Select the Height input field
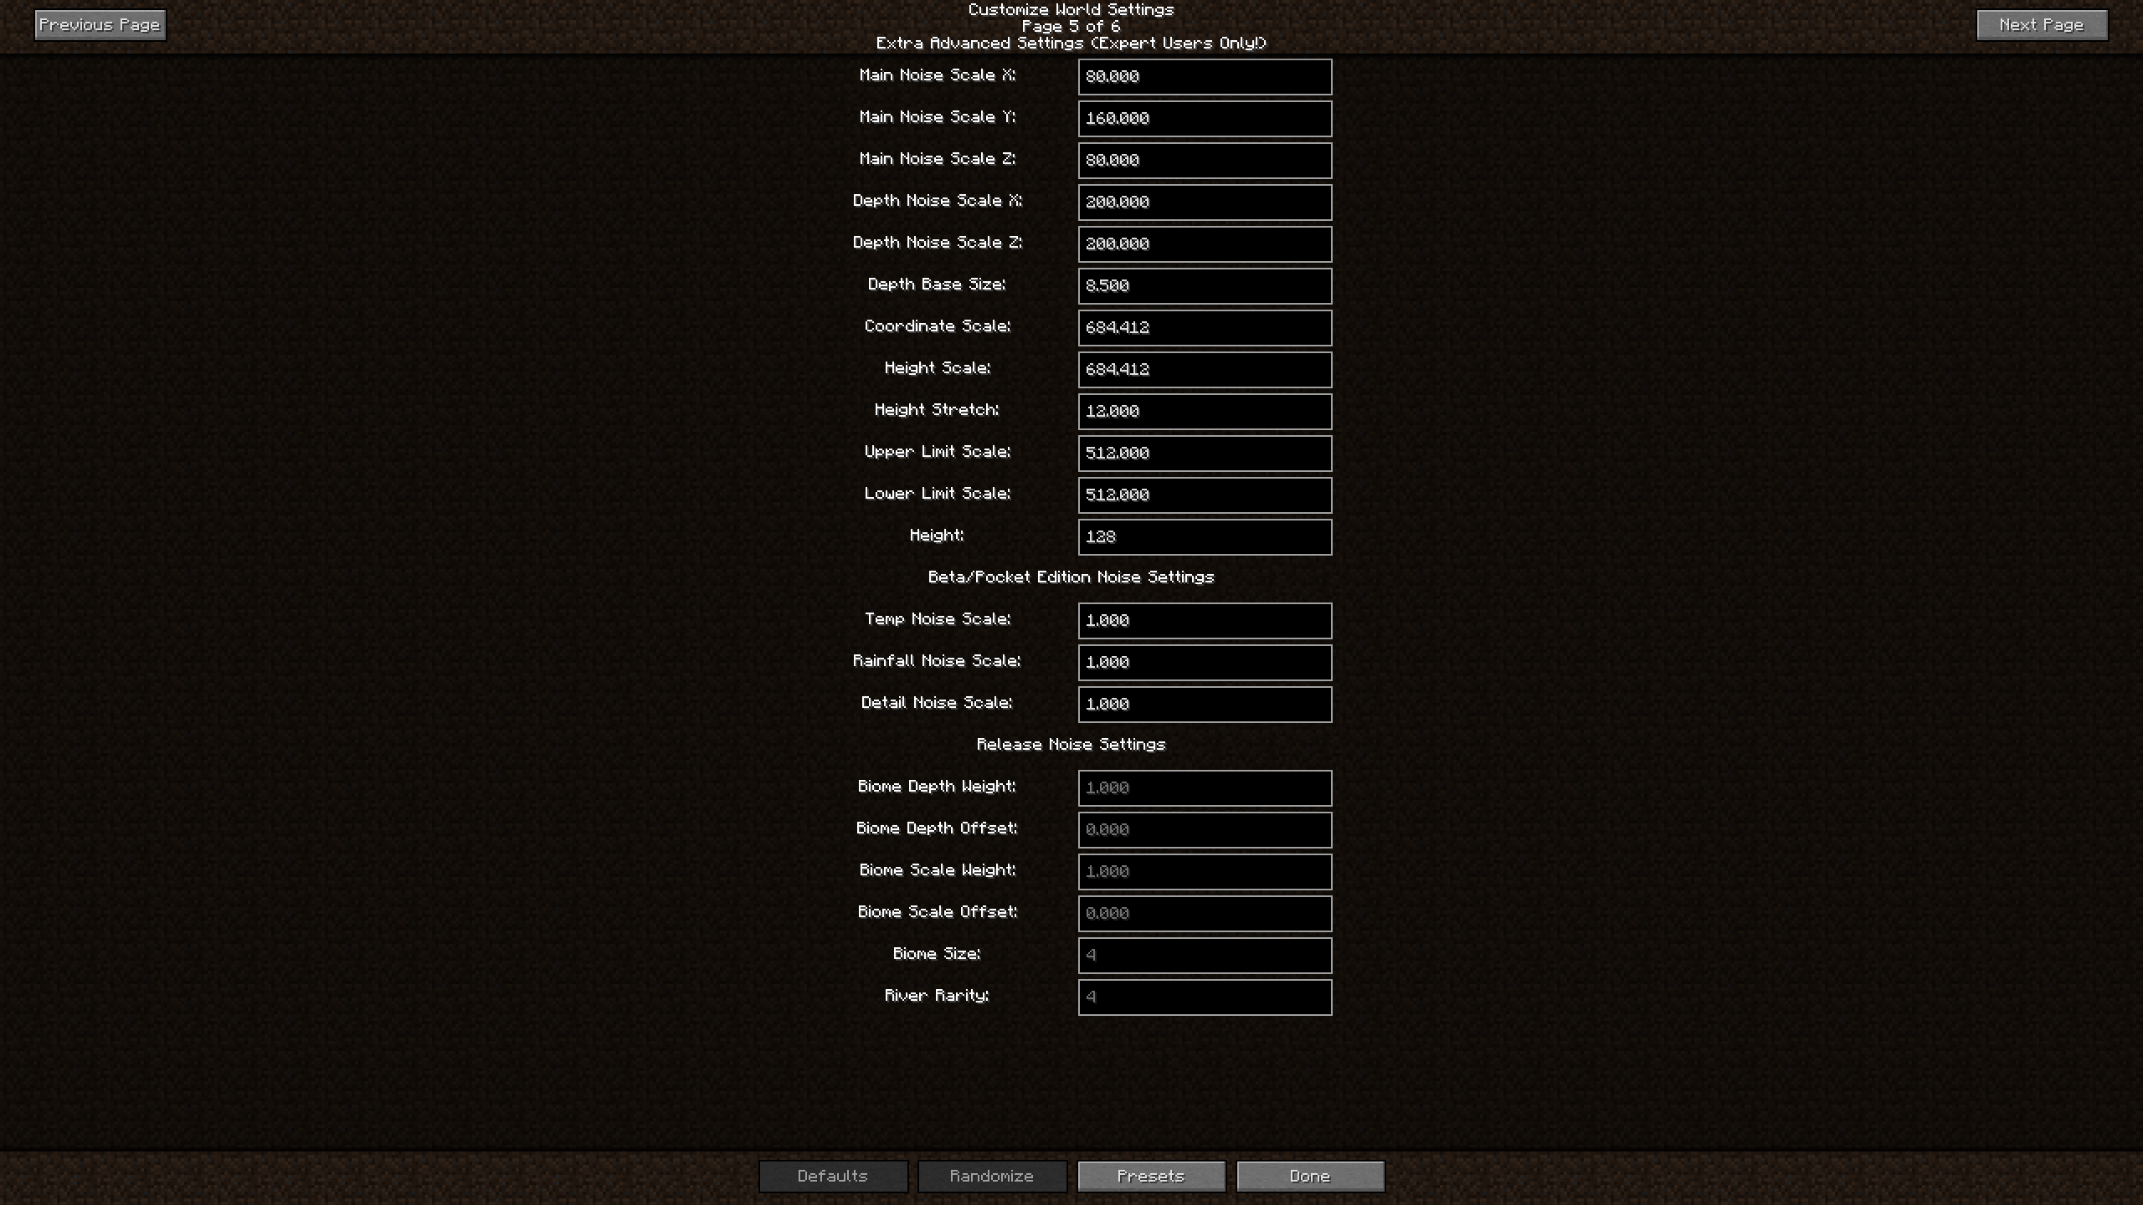Image resolution: width=2143 pixels, height=1205 pixels. 1204,536
